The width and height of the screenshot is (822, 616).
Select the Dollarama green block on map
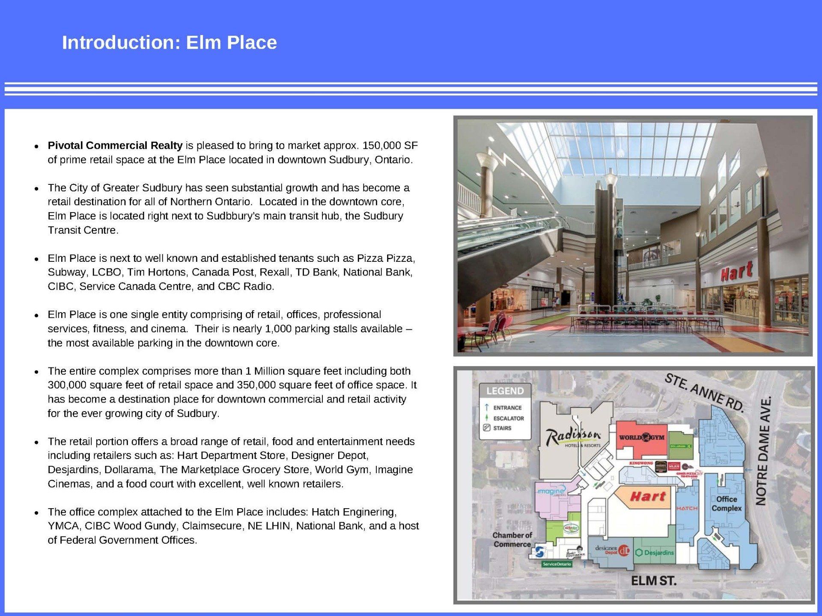pyautogui.click(x=681, y=445)
